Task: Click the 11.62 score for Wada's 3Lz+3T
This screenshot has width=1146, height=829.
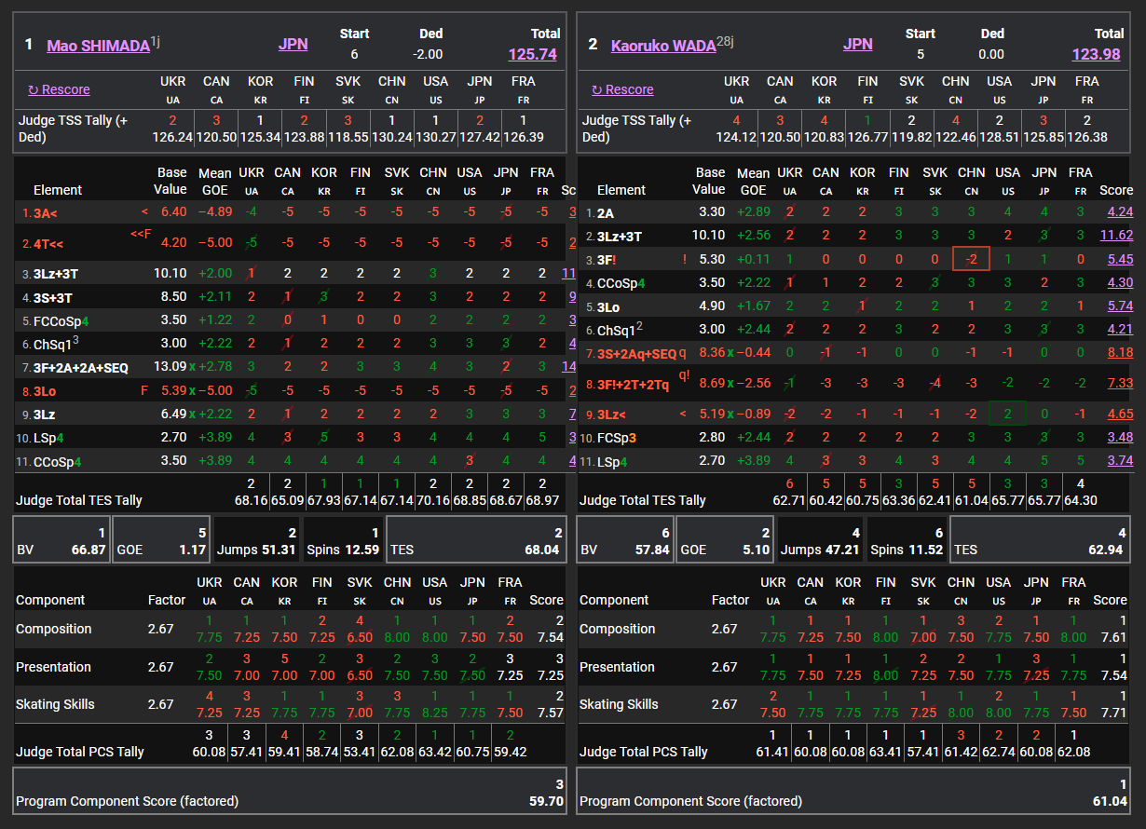Action: pyautogui.click(x=1115, y=236)
